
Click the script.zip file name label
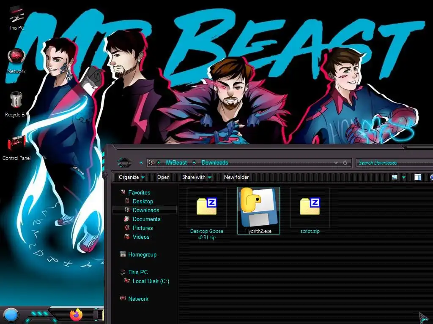click(x=310, y=231)
